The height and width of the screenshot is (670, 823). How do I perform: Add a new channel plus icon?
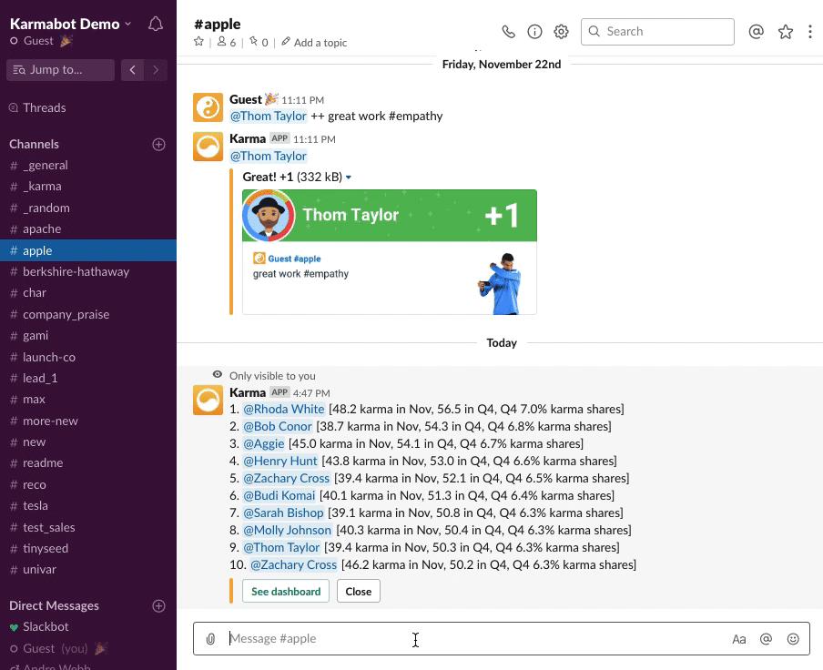(x=158, y=144)
